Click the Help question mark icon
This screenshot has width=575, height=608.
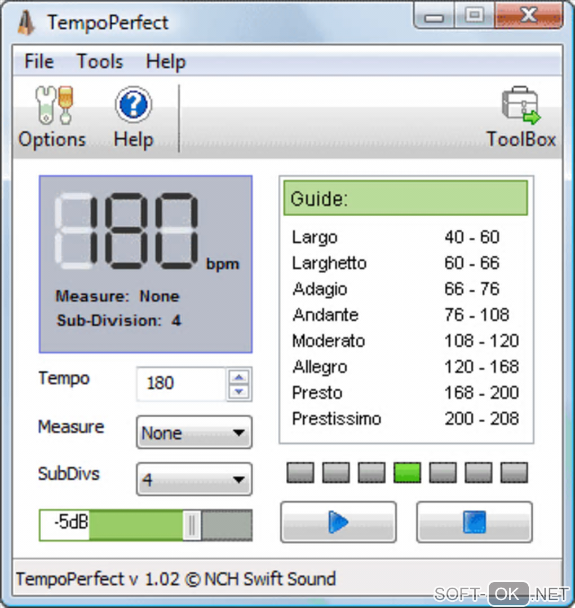133,104
